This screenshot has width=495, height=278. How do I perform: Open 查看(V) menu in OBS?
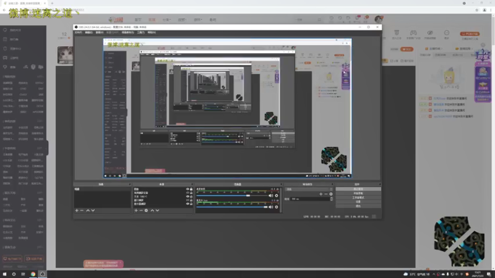[x=100, y=33]
